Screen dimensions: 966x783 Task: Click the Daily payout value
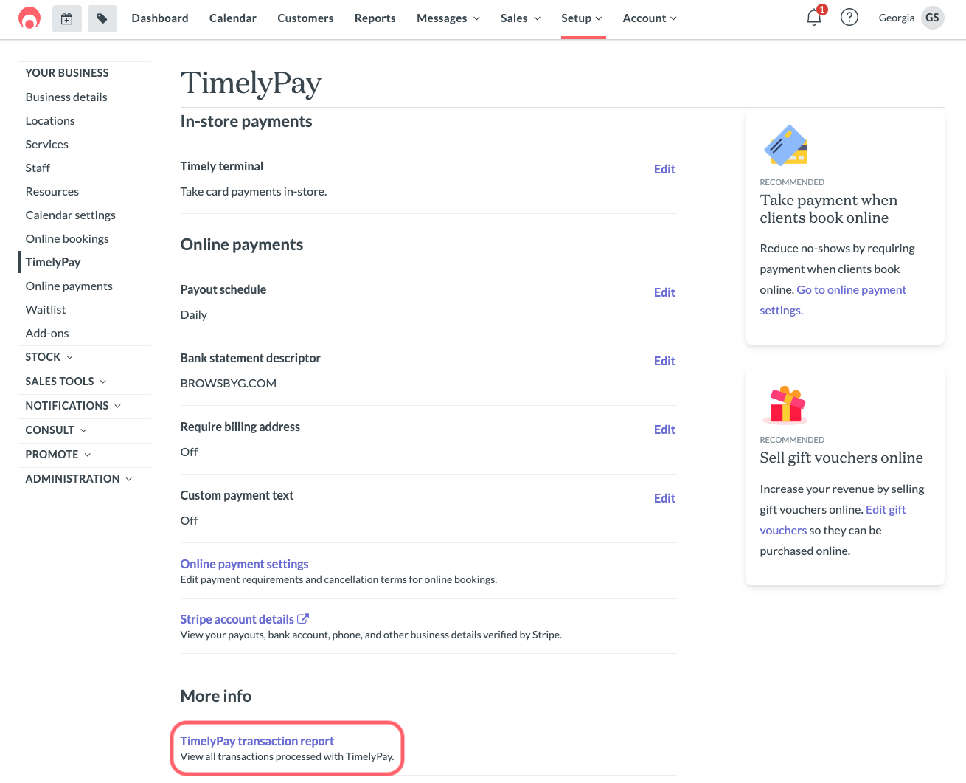[x=194, y=315]
